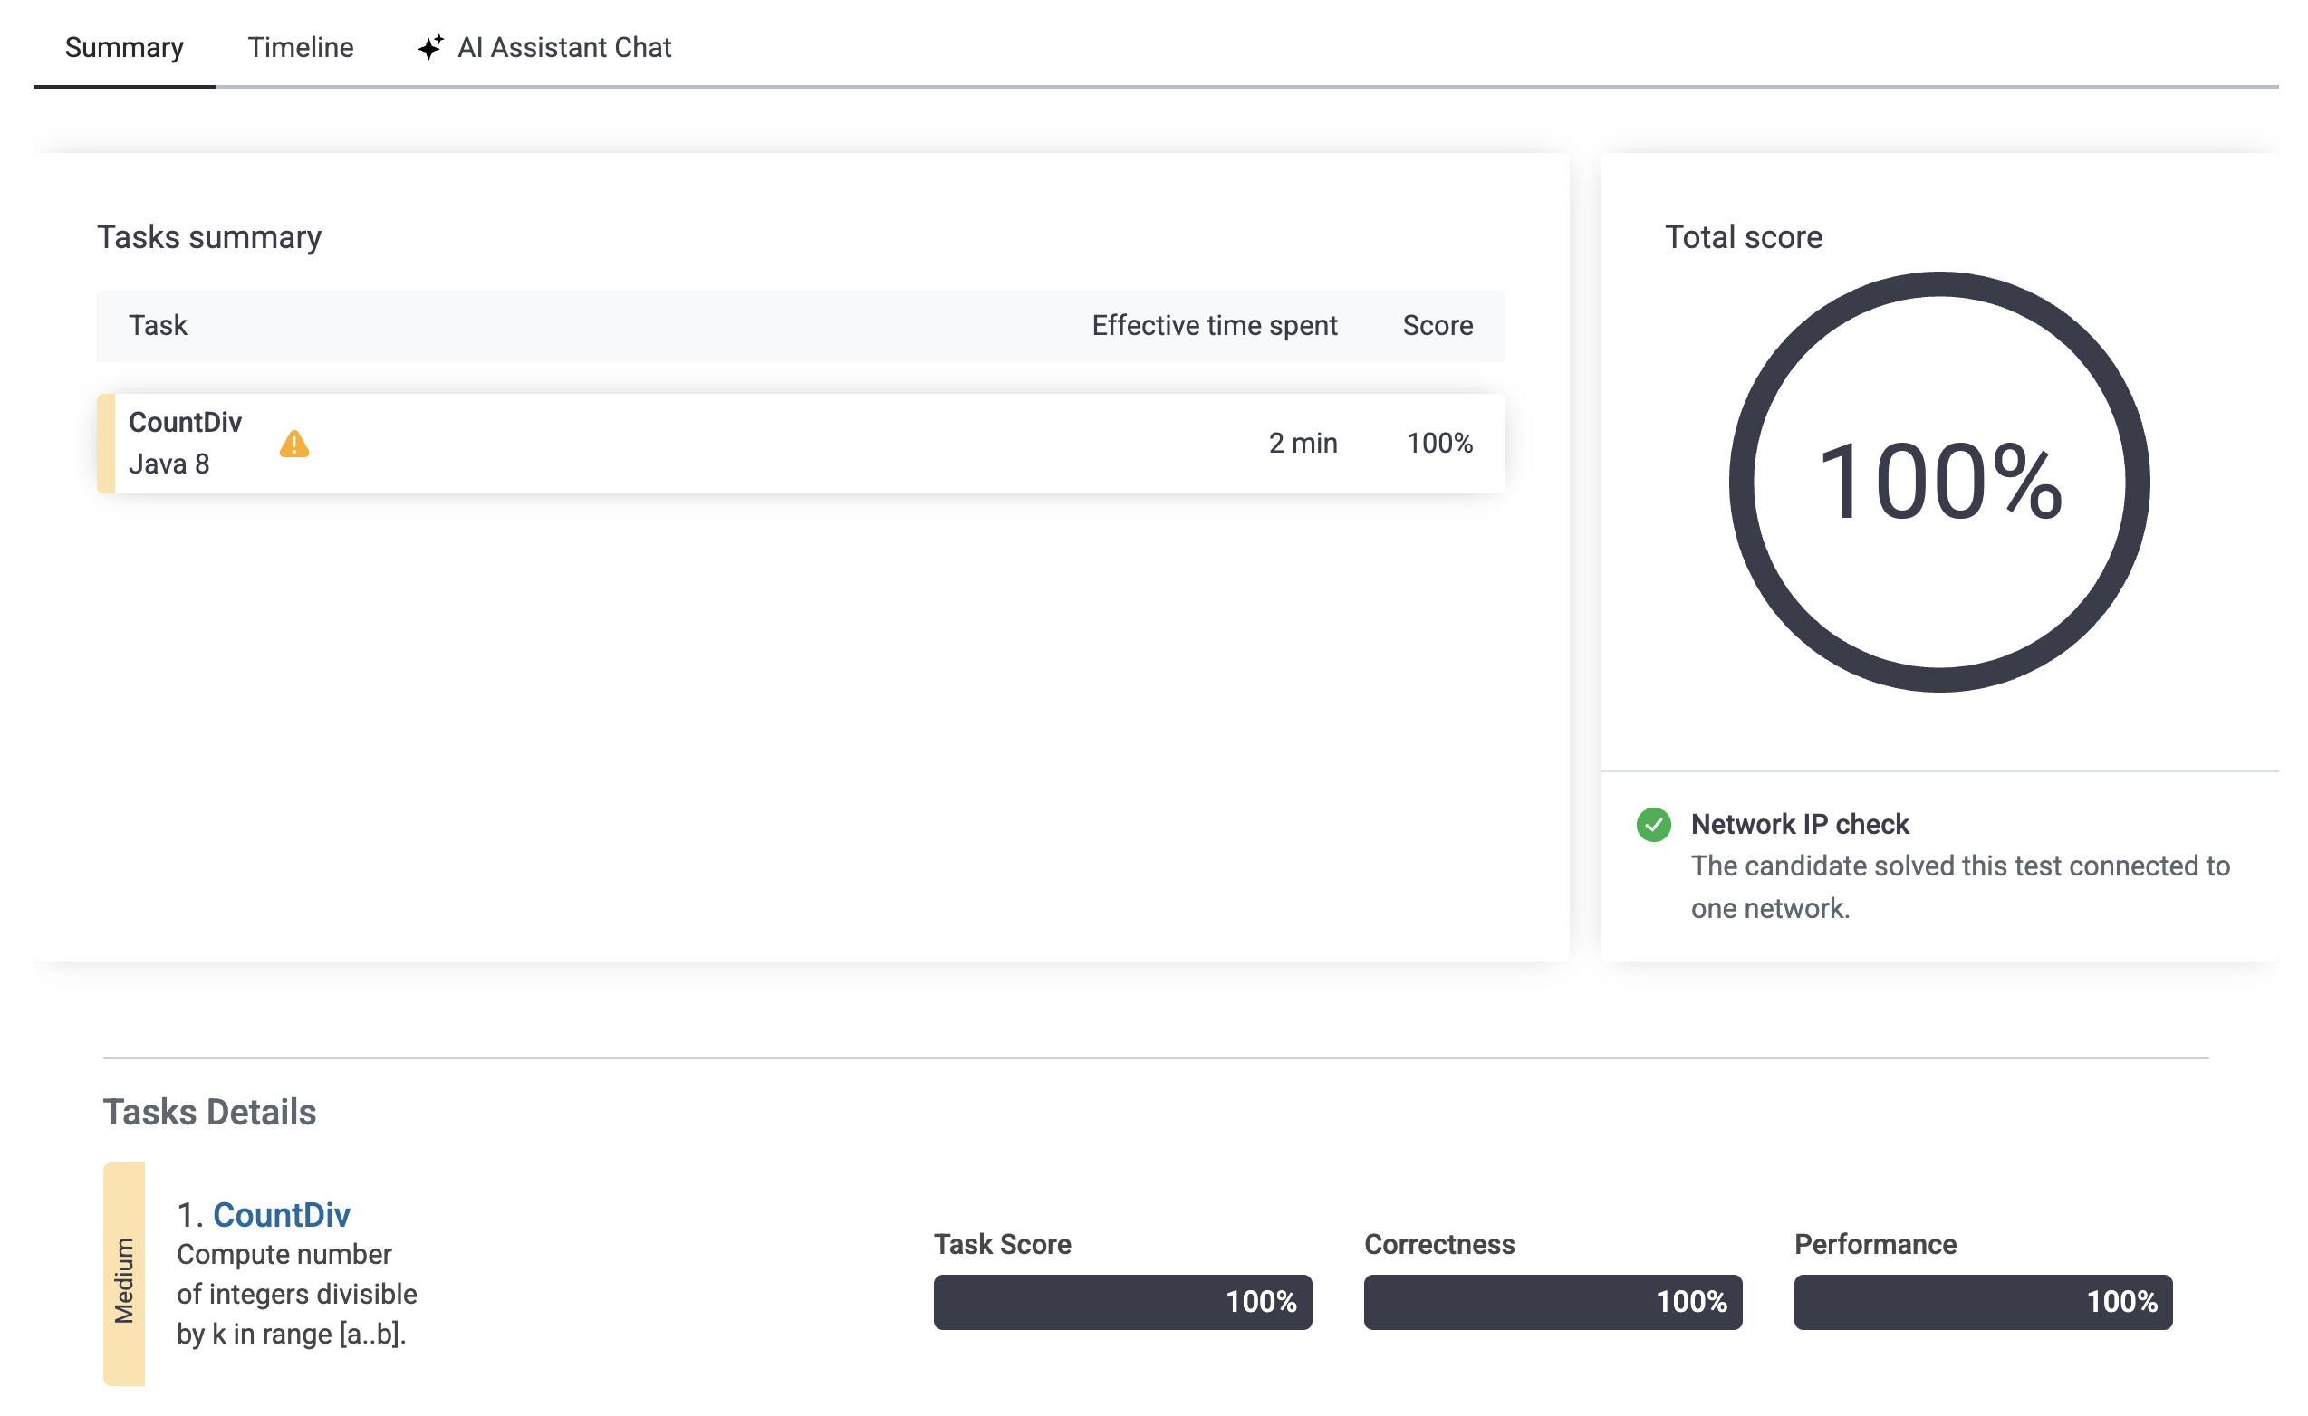Click the Total score 100% circle
2308x1416 pixels.
tap(1939, 483)
